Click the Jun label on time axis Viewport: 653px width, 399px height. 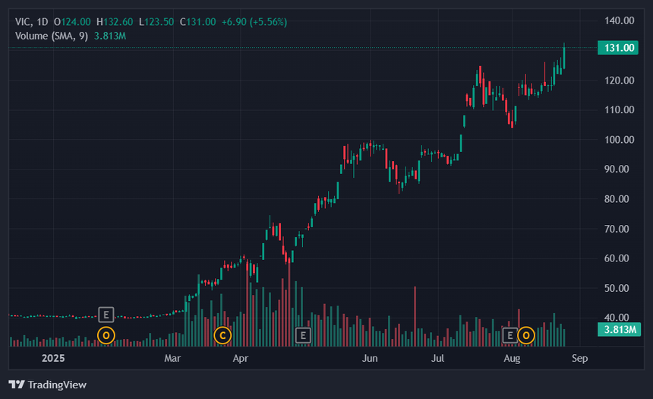pyautogui.click(x=370, y=358)
